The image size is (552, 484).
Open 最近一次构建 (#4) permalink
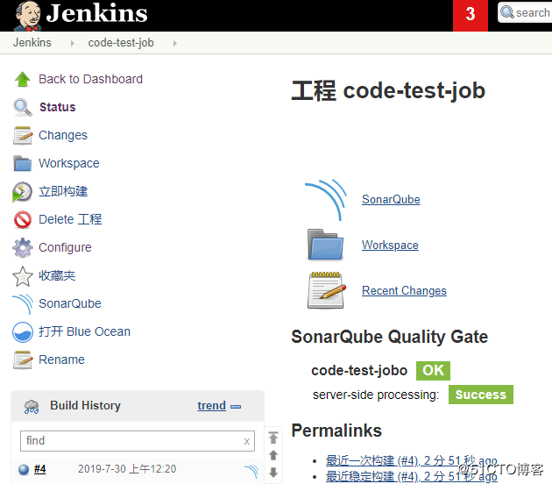(x=411, y=460)
